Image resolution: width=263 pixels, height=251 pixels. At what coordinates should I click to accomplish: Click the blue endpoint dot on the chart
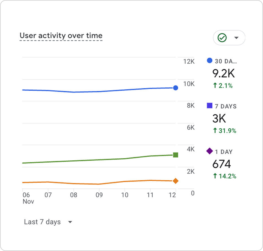175,88
